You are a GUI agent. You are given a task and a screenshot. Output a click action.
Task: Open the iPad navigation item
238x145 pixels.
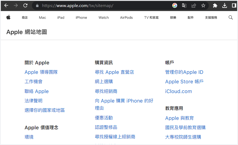click(61, 18)
